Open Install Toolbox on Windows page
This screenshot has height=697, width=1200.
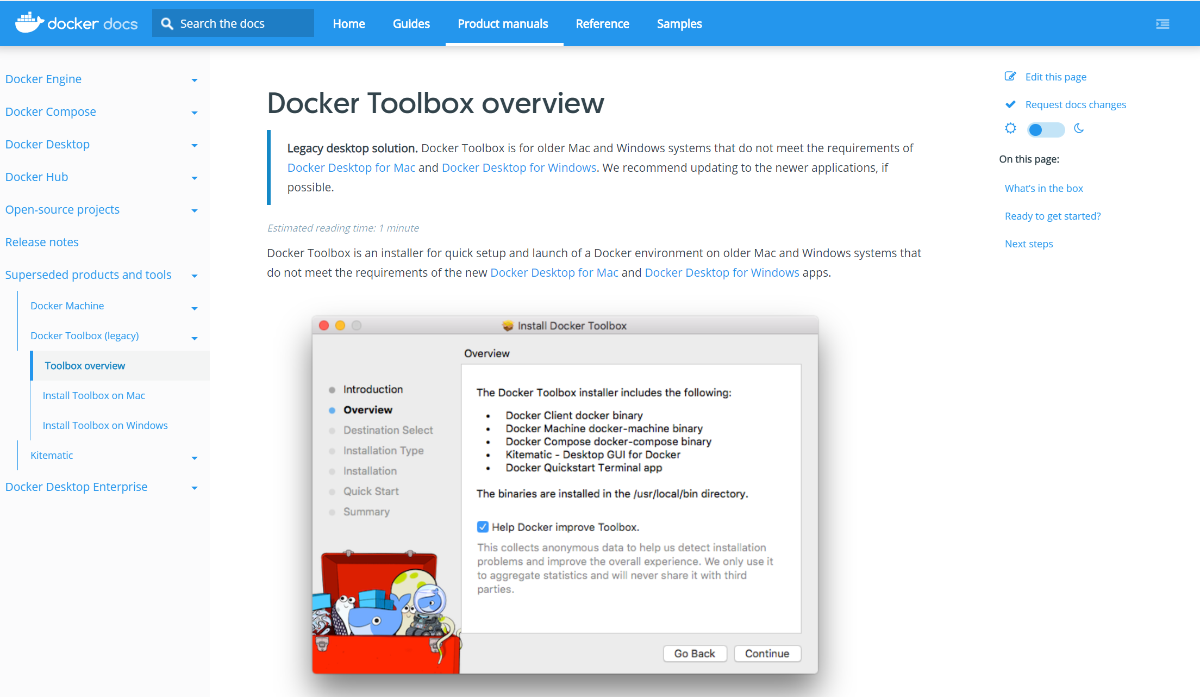pos(105,425)
